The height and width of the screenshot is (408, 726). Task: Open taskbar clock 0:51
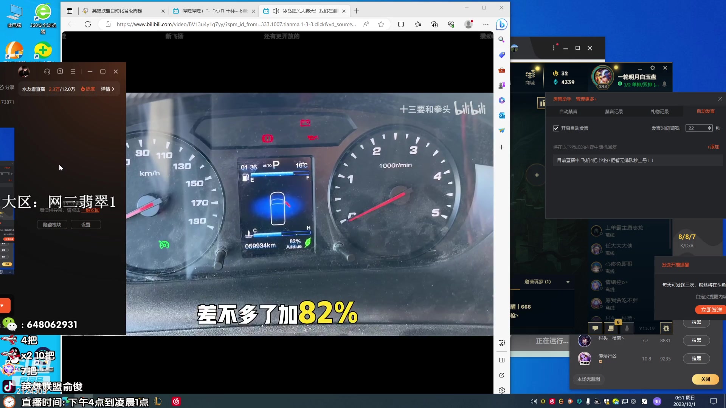(684, 401)
